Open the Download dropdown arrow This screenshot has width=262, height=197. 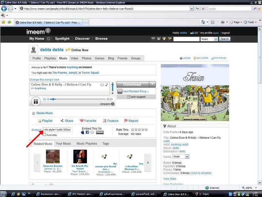(x=152, y=84)
